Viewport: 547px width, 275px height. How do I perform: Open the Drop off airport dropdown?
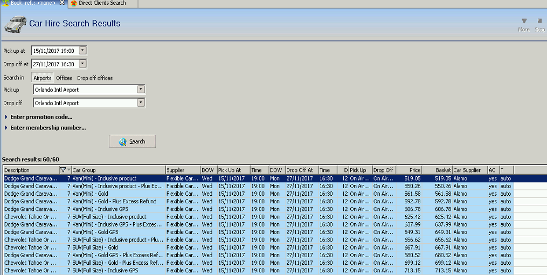tap(141, 102)
